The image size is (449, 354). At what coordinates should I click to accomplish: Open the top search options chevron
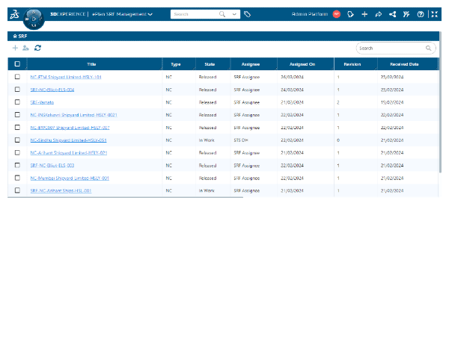tap(235, 14)
